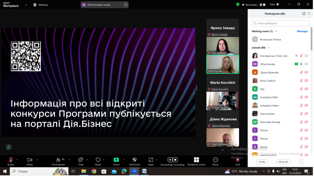Click the More ellipsis icon in toolbar
The width and height of the screenshot is (314, 176).
(x=215, y=160)
